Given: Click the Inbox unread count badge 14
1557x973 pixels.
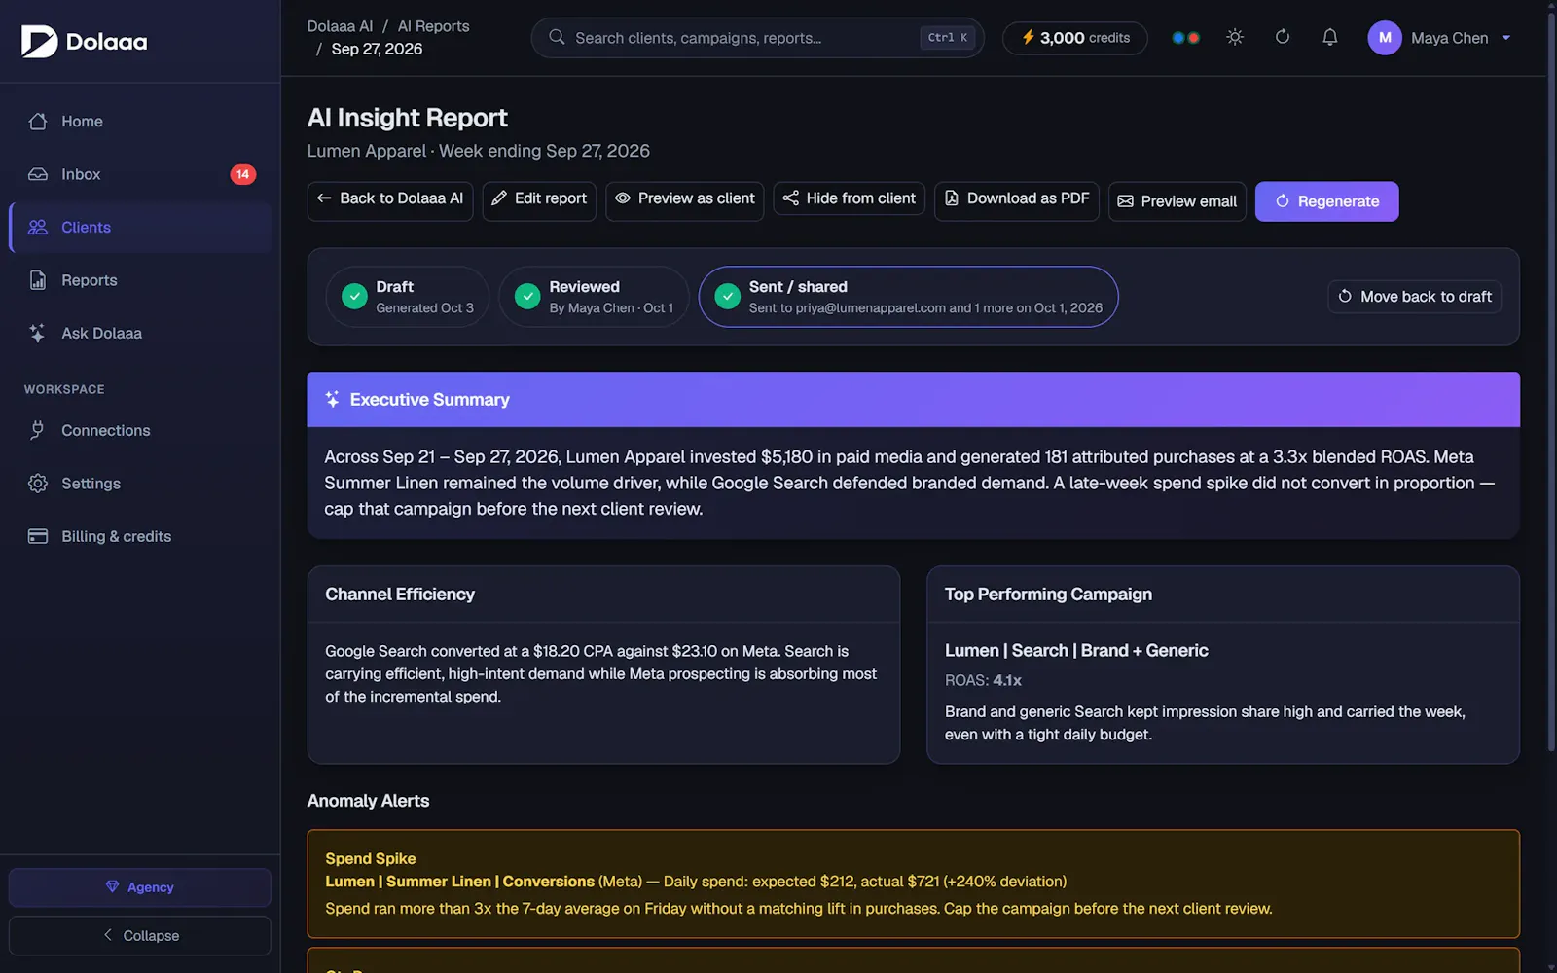Looking at the screenshot, I should pos(243,174).
